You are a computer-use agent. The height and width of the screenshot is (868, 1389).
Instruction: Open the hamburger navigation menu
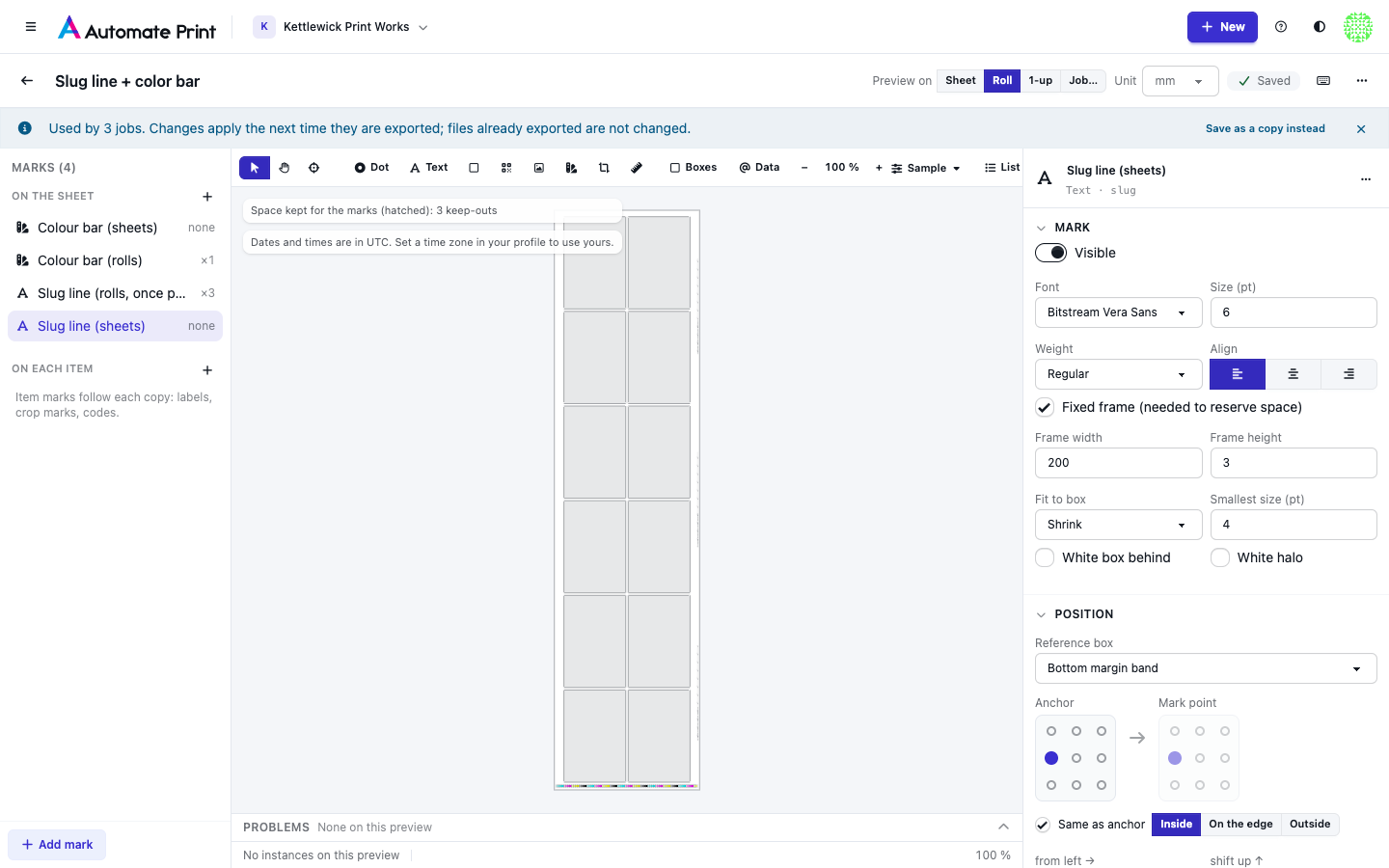tap(31, 27)
